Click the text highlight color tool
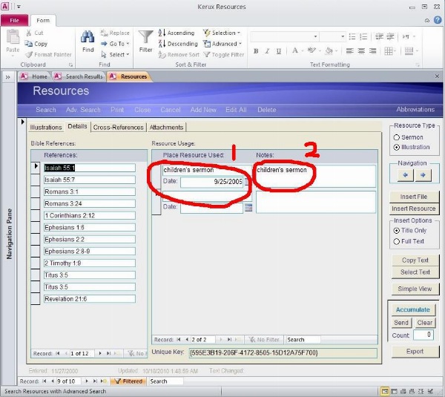 pyautogui.click(x=313, y=51)
